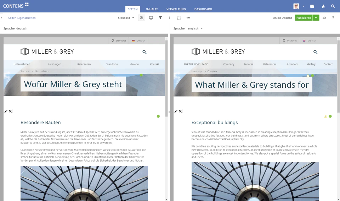
Task: Click the green status dot beside Besondere Bauten
Action: click(x=158, y=116)
